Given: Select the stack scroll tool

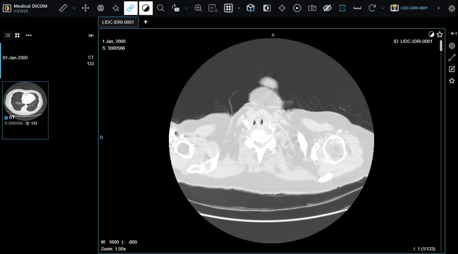Looking at the screenshot, I should pyautogui.click(x=100, y=8).
